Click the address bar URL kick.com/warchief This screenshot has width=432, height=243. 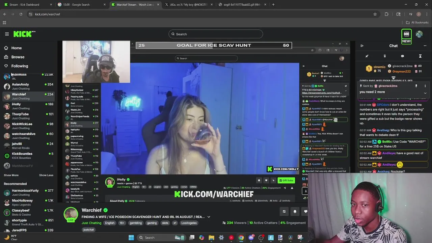coord(48,14)
